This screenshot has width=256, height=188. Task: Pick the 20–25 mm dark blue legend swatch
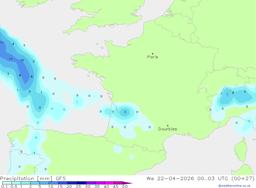(72, 183)
